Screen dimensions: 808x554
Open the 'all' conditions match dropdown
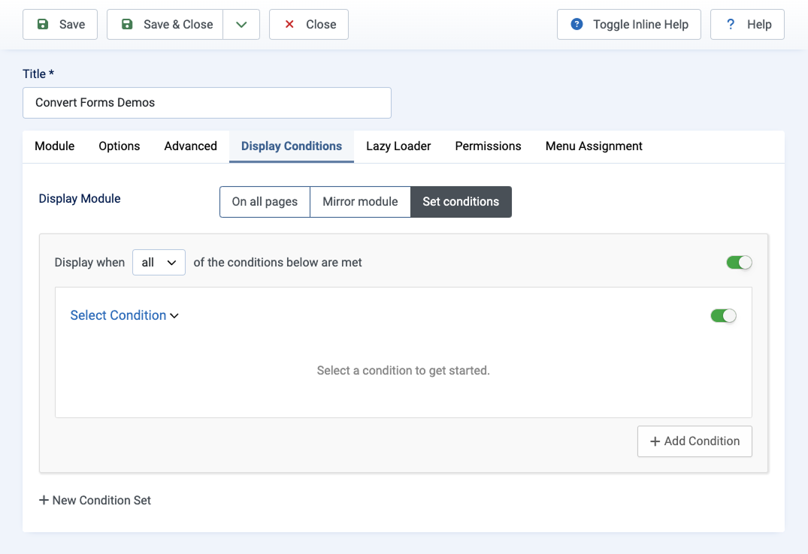pyautogui.click(x=159, y=263)
